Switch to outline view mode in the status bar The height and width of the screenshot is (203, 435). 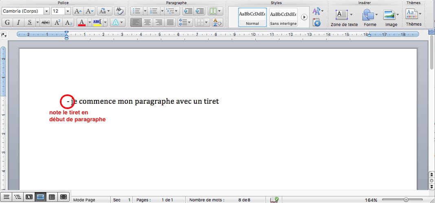coord(18,197)
